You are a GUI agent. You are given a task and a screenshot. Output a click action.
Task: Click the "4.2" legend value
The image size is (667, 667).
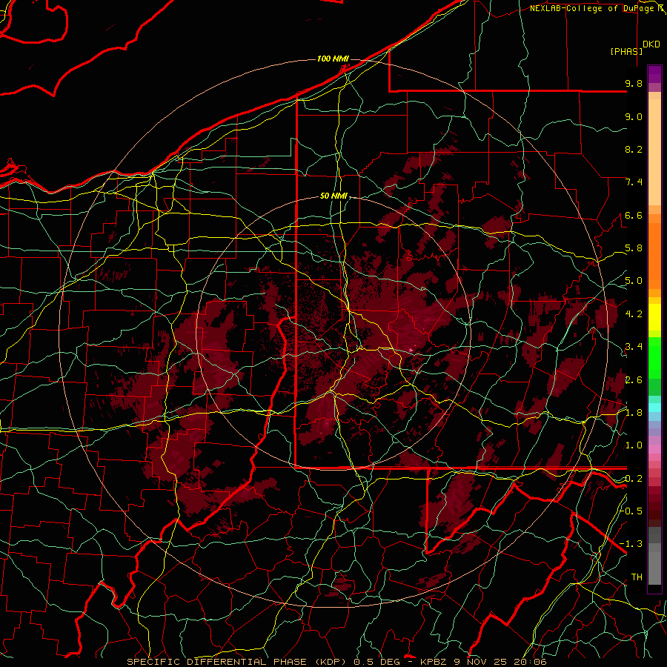pos(634,314)
